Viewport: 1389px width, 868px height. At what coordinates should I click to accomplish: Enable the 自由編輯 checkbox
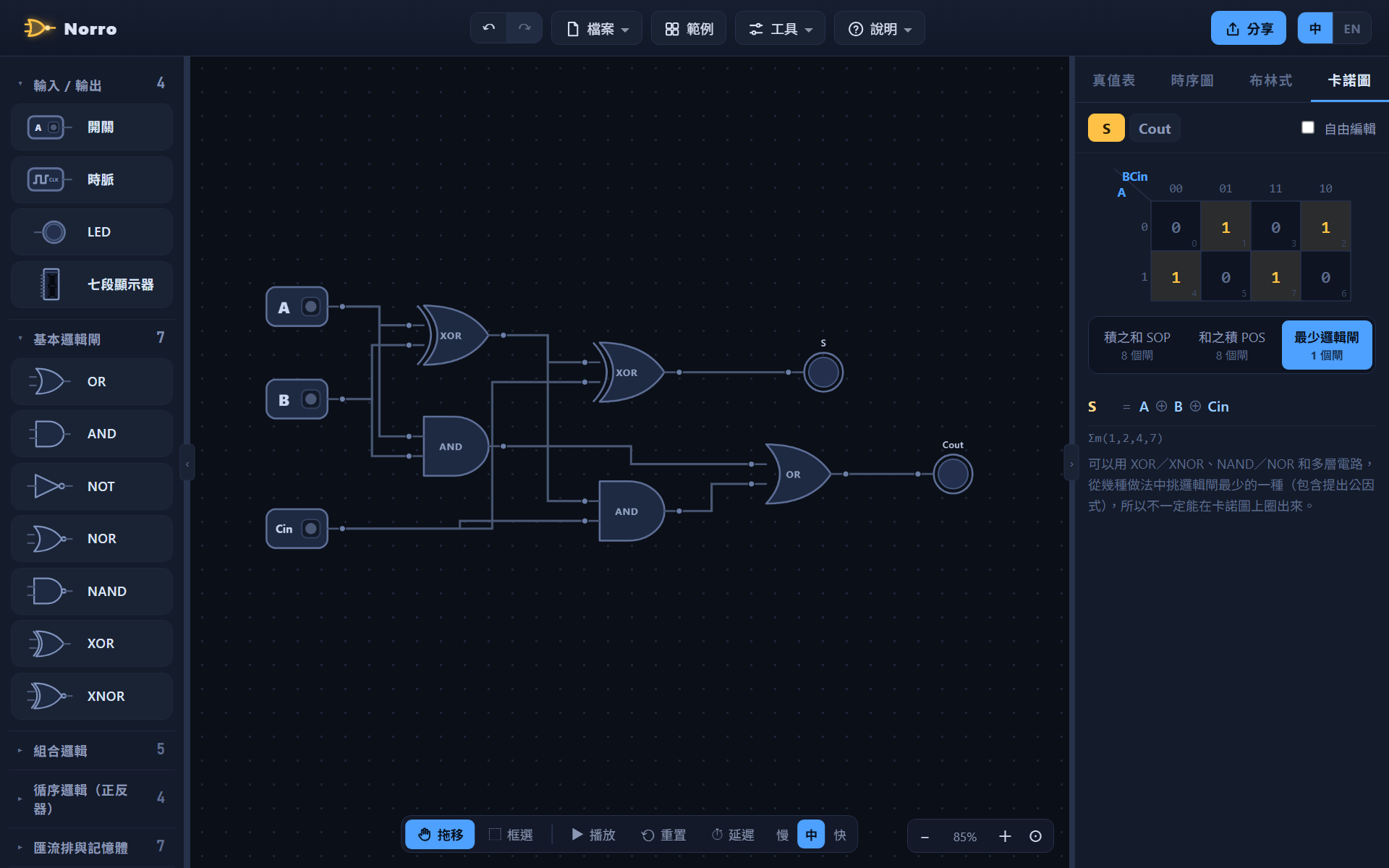point(1308,127)
